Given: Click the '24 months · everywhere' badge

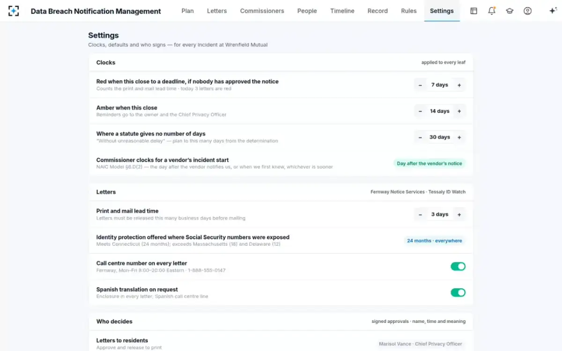Looking at the screenshot, I should (x=435, y=241).
